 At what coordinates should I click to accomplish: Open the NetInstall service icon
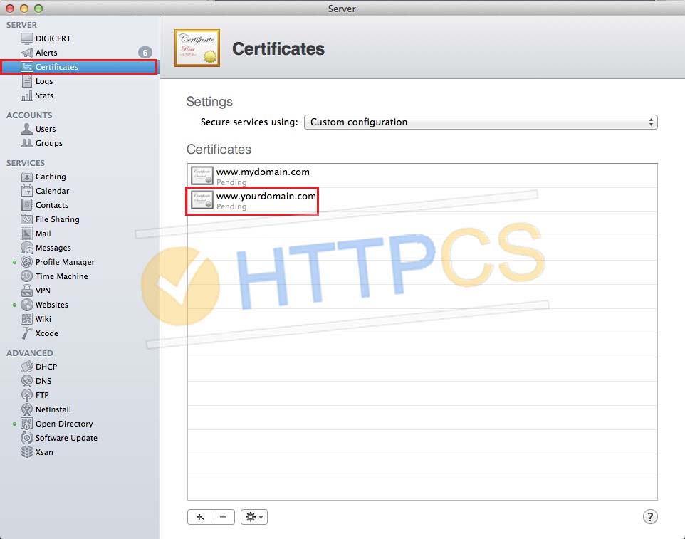tap(26, 409)
